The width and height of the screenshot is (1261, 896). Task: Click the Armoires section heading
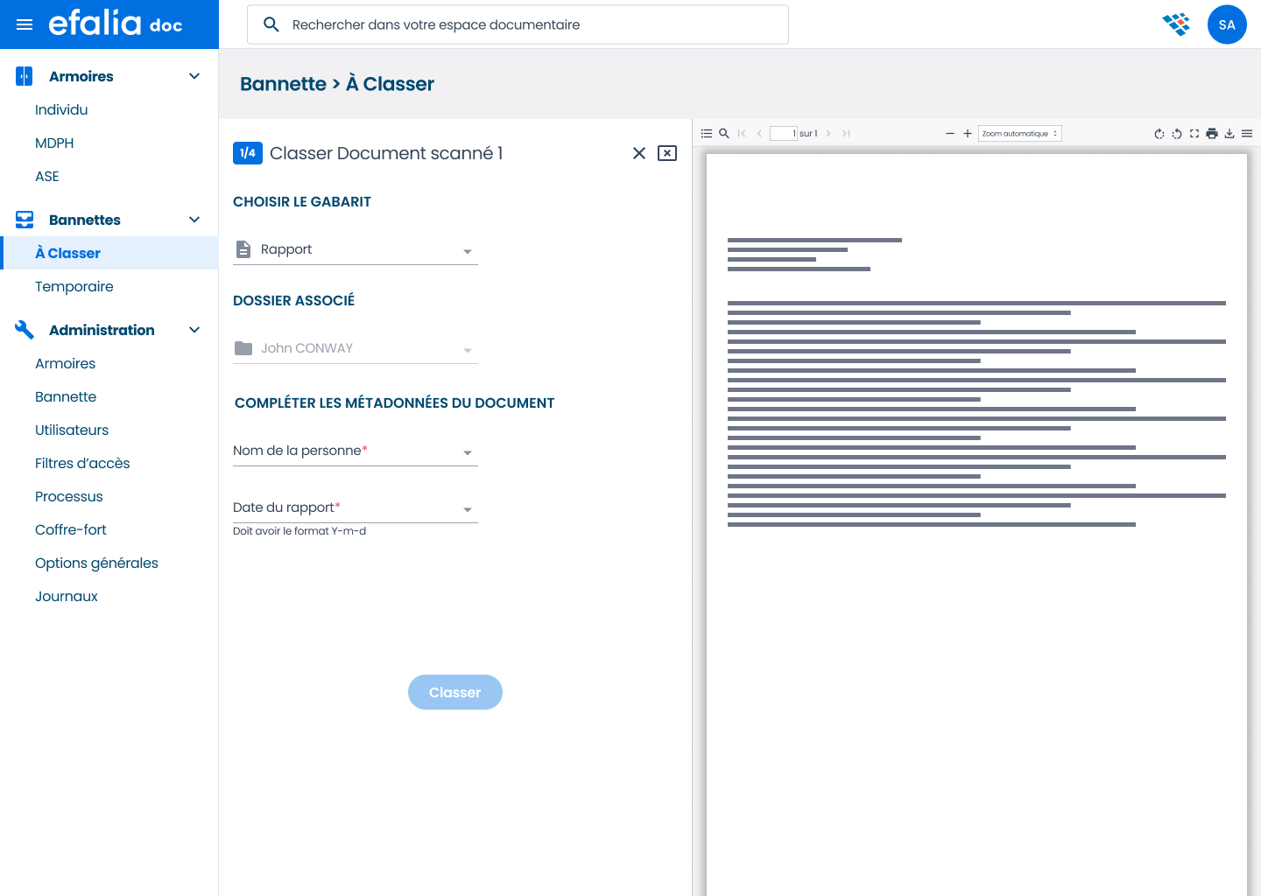point(81,76)
